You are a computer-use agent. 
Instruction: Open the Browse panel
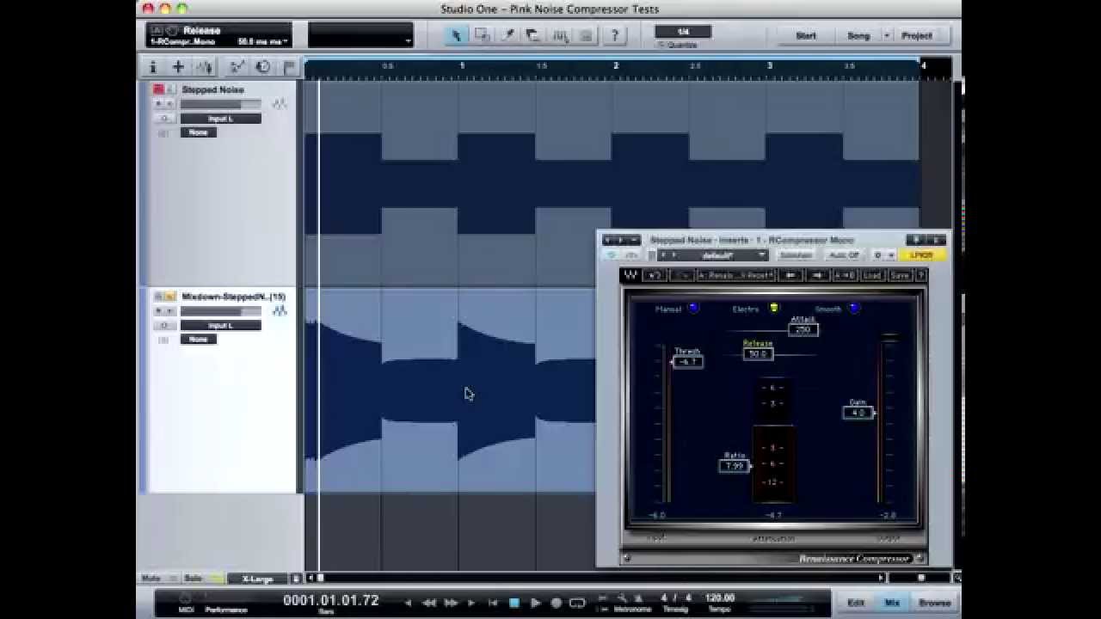pos(934,603)
